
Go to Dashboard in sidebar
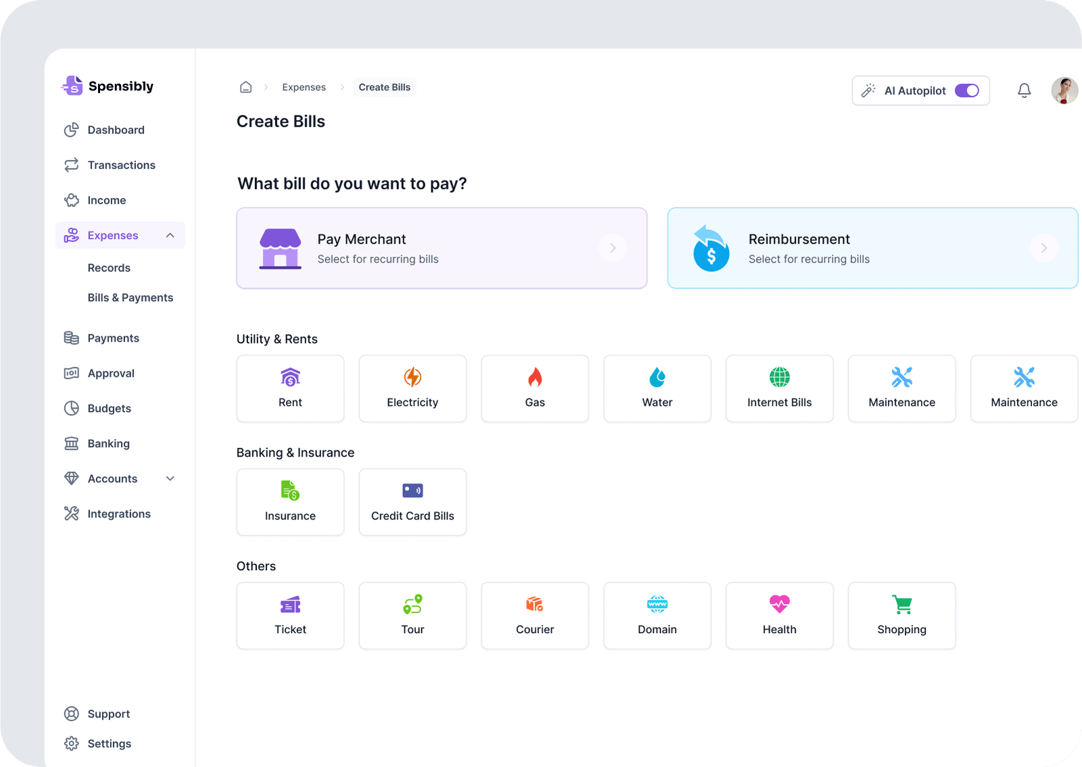point(116,130)
